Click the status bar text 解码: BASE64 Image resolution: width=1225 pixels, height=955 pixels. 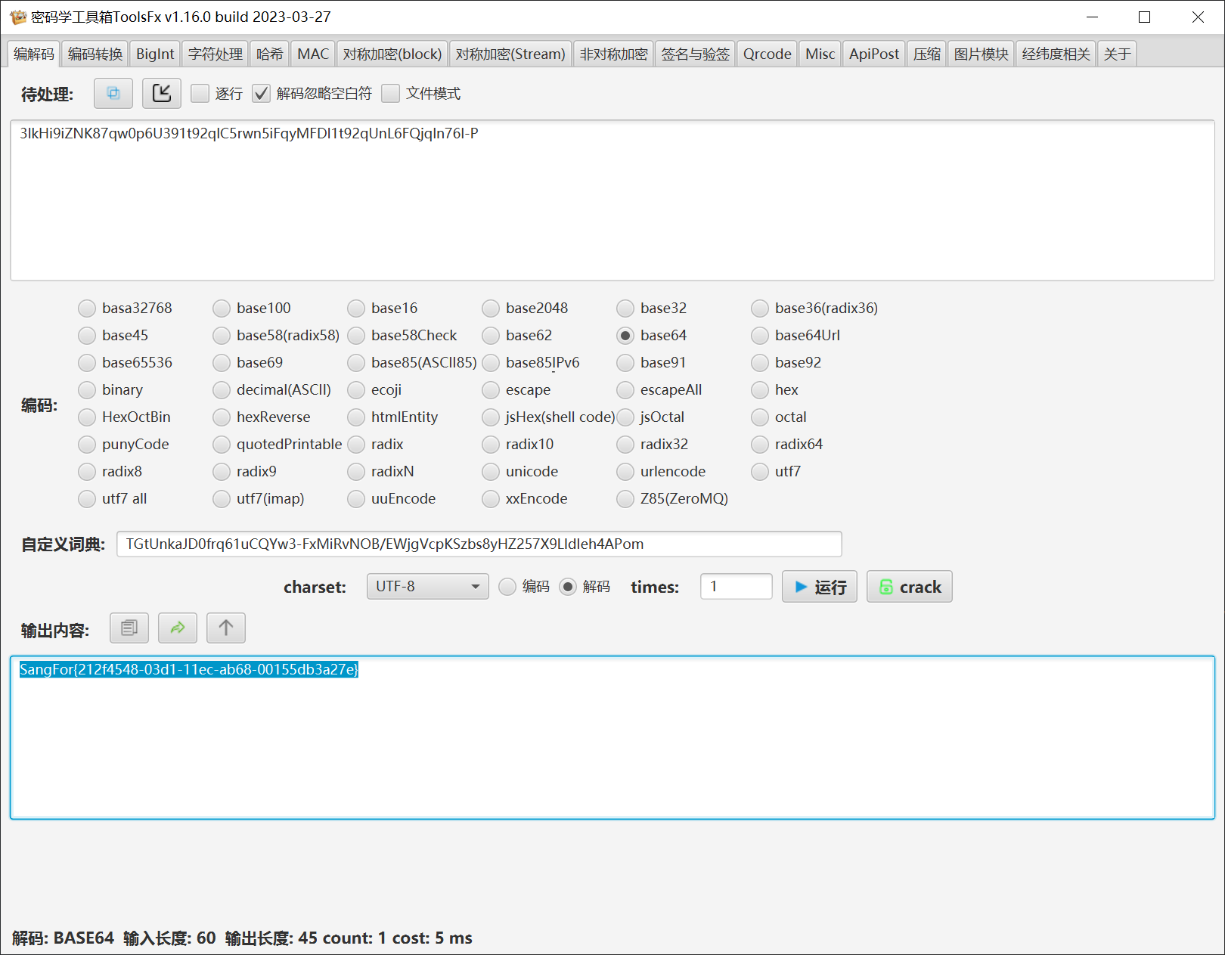coord(64,938)
